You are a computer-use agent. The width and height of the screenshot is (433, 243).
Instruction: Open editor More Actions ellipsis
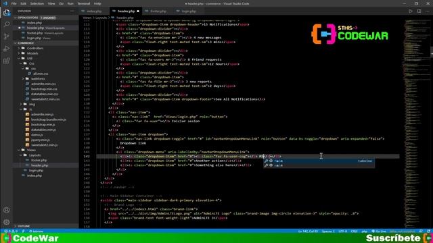pos(428,11)
